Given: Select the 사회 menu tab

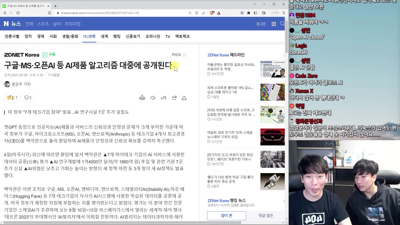Looking at the screenshot, I should click(53, 36).
